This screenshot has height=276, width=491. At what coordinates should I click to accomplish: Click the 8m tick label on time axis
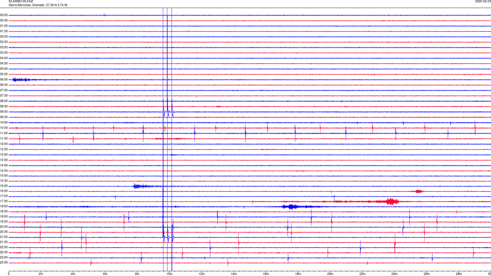point(137,274)
